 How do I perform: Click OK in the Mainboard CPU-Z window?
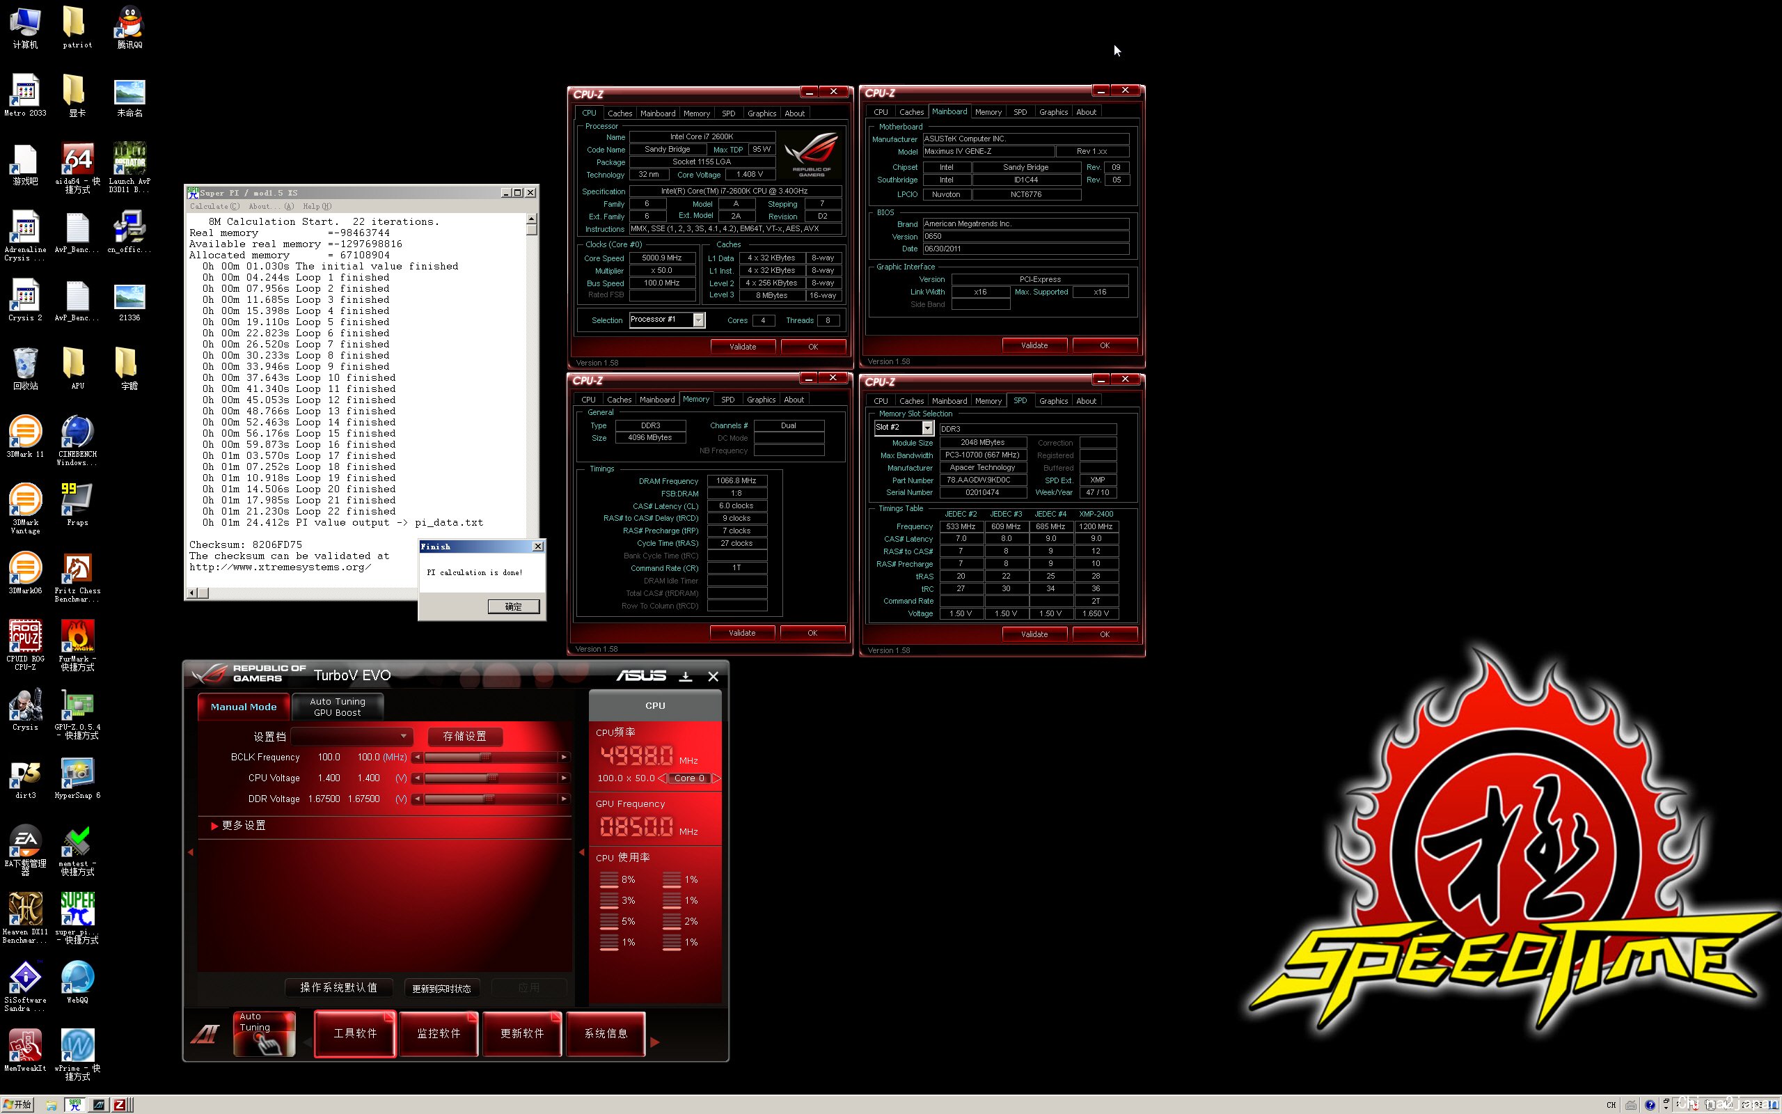click(1105, 345)
